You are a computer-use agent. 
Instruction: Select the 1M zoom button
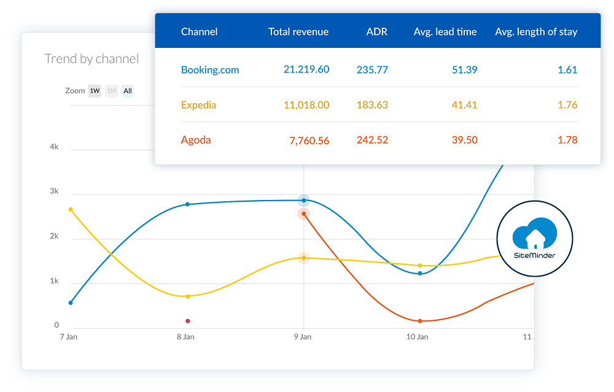pyautogui.click(x=112, y=91)
